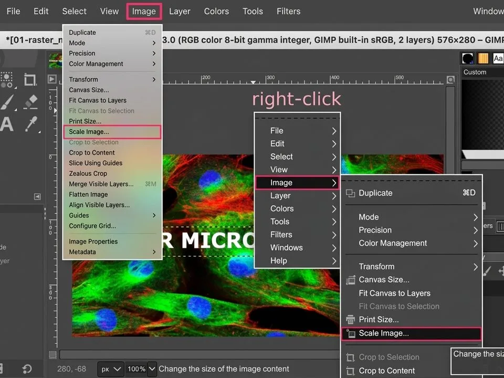The width and height of the screenshot is (504, 378).
Task: Choose Scale Image... in menu-bar Image dropdown
Action: click(112, 132)
